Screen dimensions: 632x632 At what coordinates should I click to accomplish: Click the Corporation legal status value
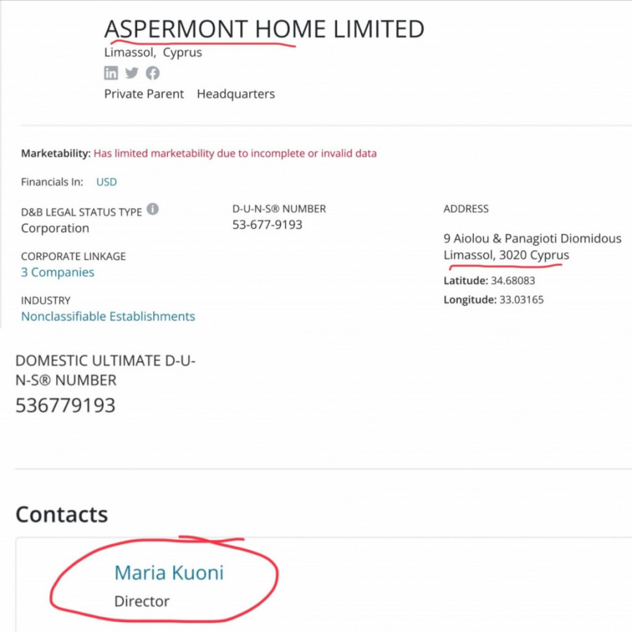[x=55, y=228]
